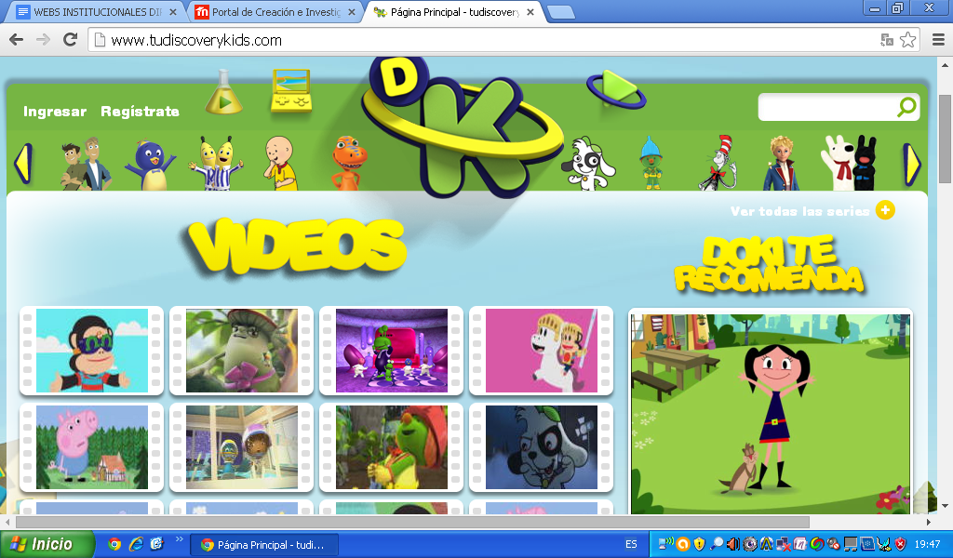
Task: Reload the page with refresh icon
Action: [71, 39]
